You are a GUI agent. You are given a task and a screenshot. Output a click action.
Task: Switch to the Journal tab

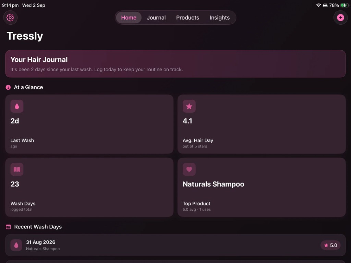click(x=156, y=17)
